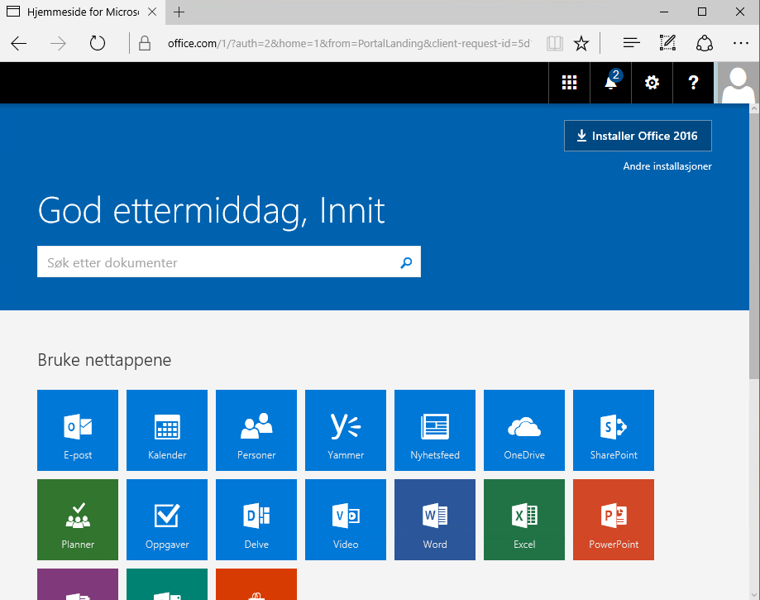Make a web note icon
The width and height of the screenshot is (760, 600).
tap(667, 43)
